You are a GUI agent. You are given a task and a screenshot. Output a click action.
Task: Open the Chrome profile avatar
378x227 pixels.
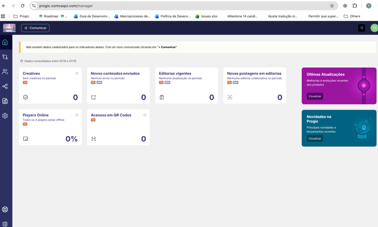(x=368, y=6)
